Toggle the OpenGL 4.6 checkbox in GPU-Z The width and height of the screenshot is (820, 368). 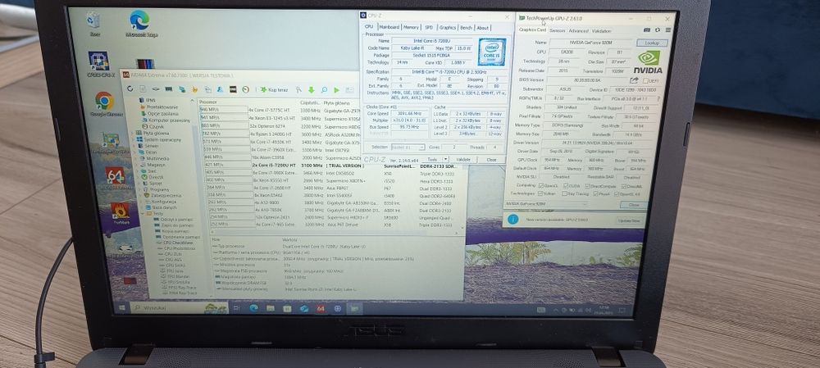(x=617, y=194)
